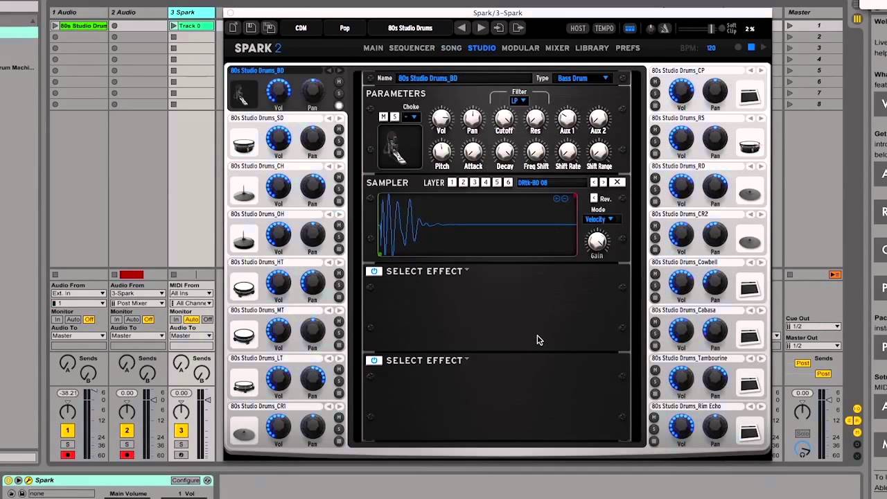Open the PREFS page

pyautogui.click(x=628, y=48)
